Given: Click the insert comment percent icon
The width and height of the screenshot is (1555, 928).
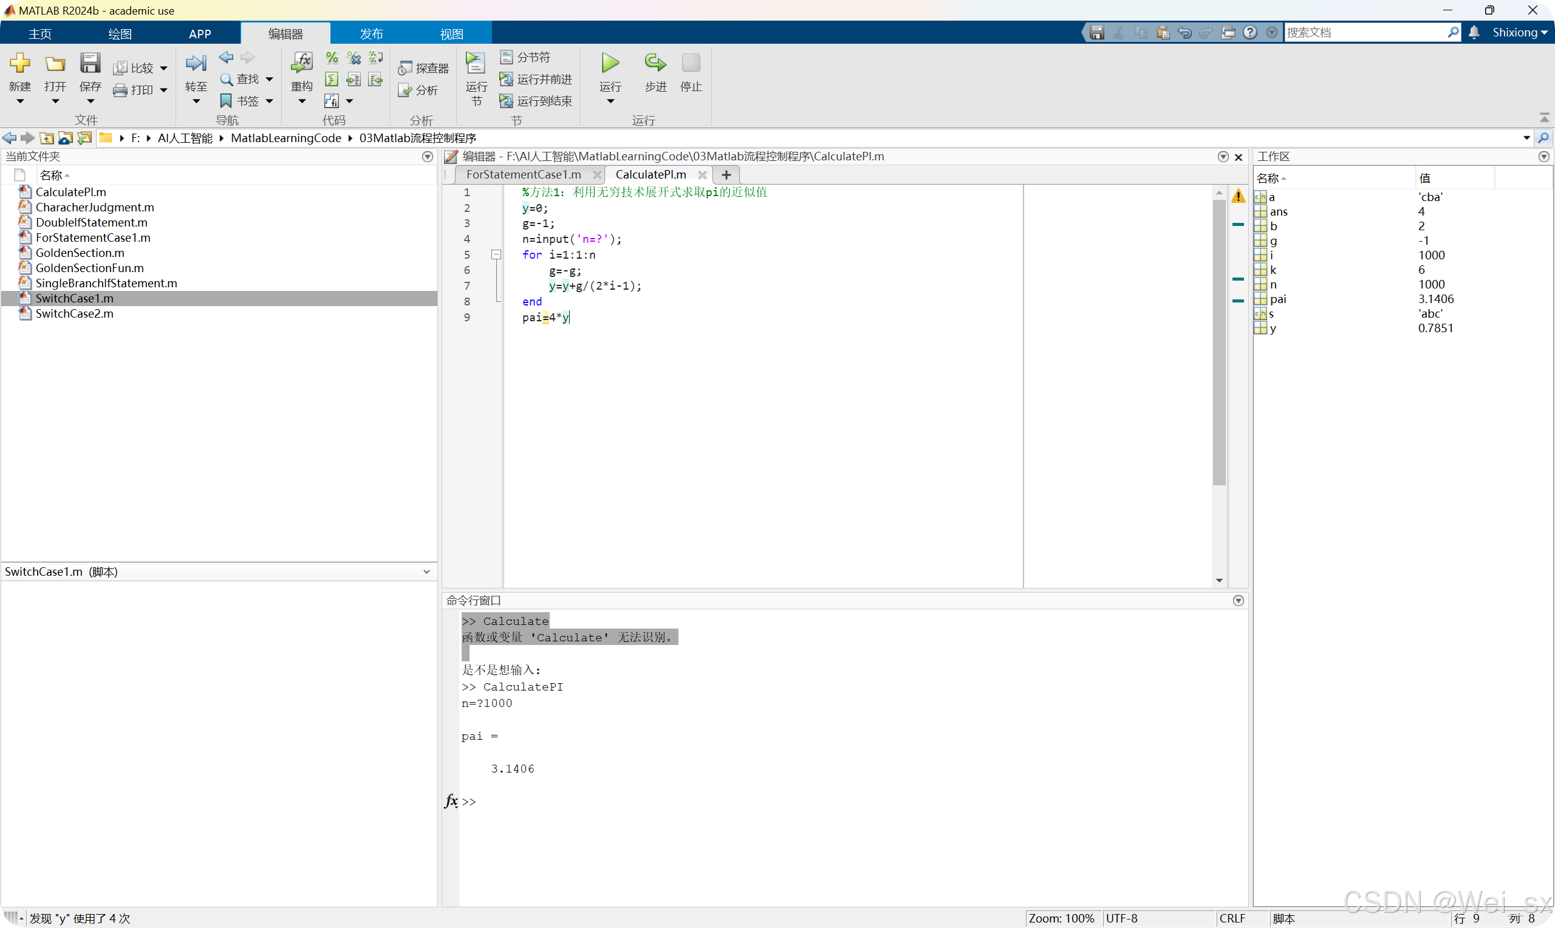Looking at the screenshot, I should click(332, 58).
